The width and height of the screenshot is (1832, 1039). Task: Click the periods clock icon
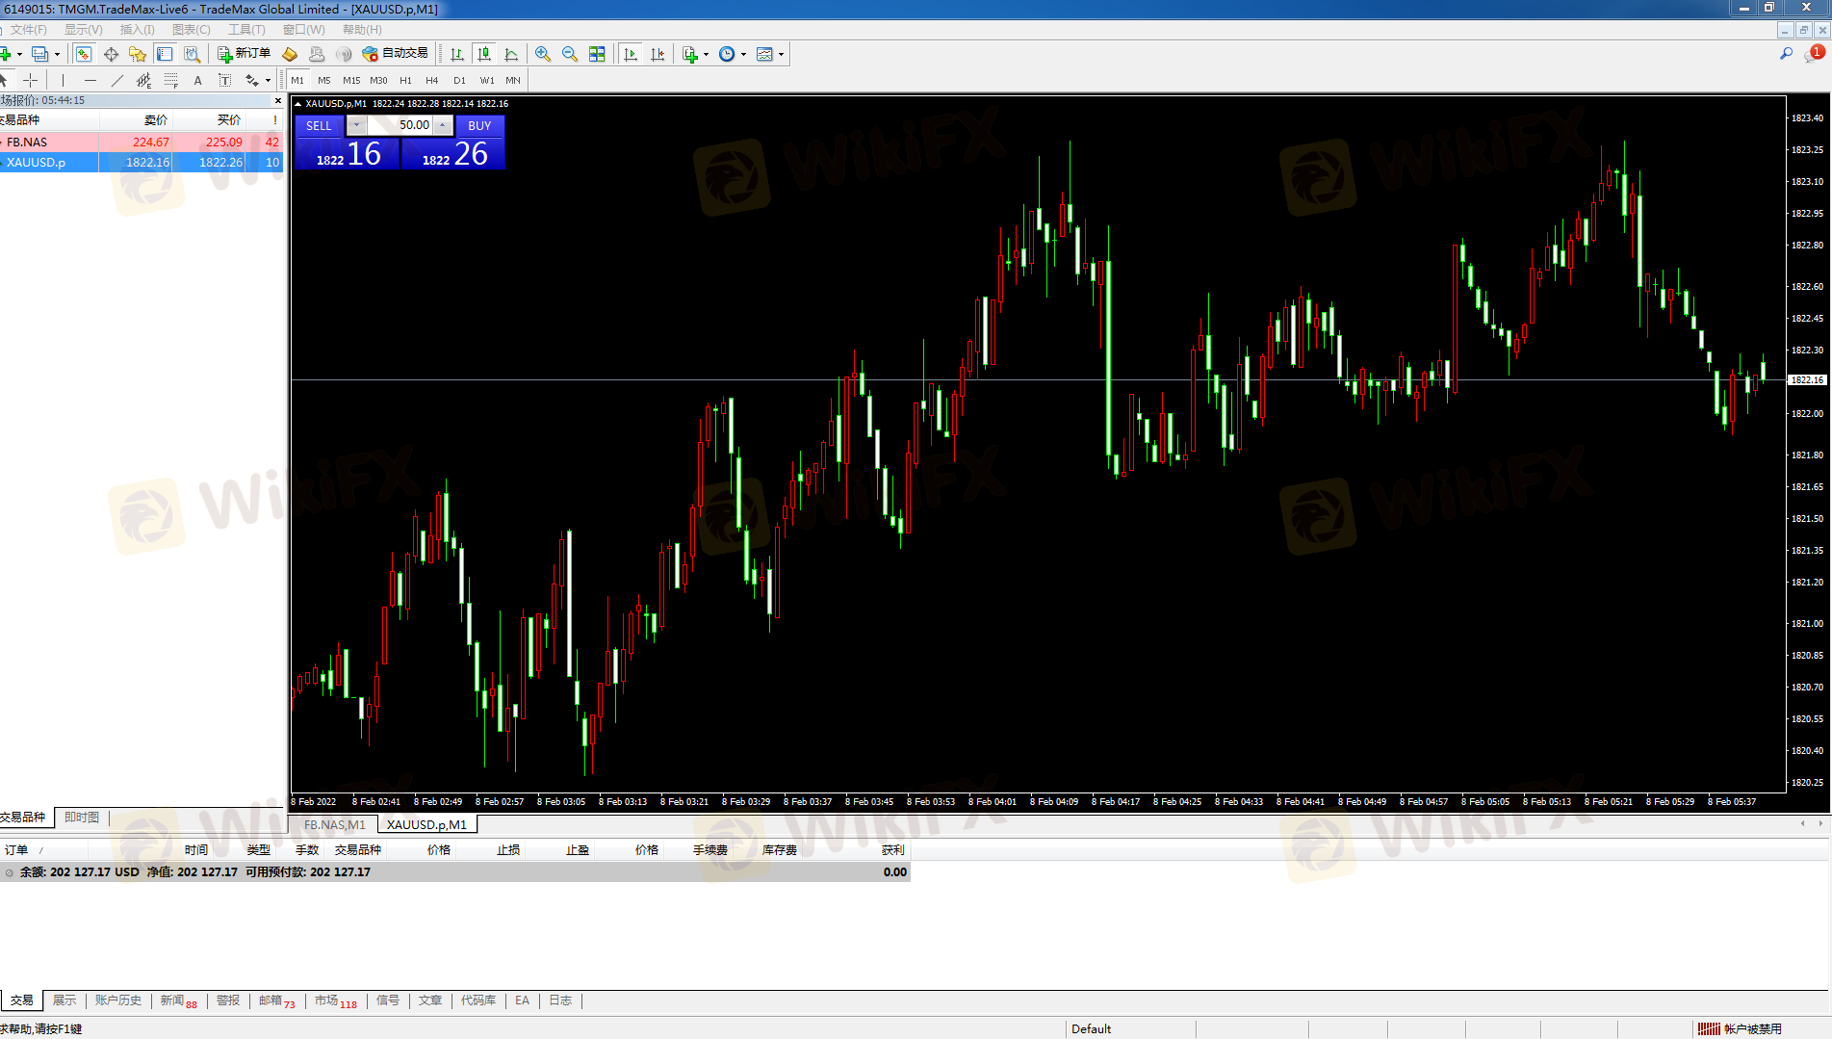tap(727, 54)
